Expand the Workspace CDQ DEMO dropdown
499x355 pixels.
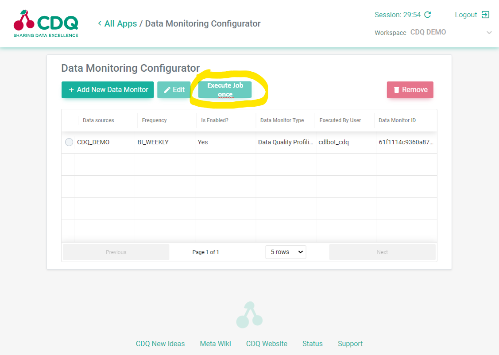pos(489,32)
